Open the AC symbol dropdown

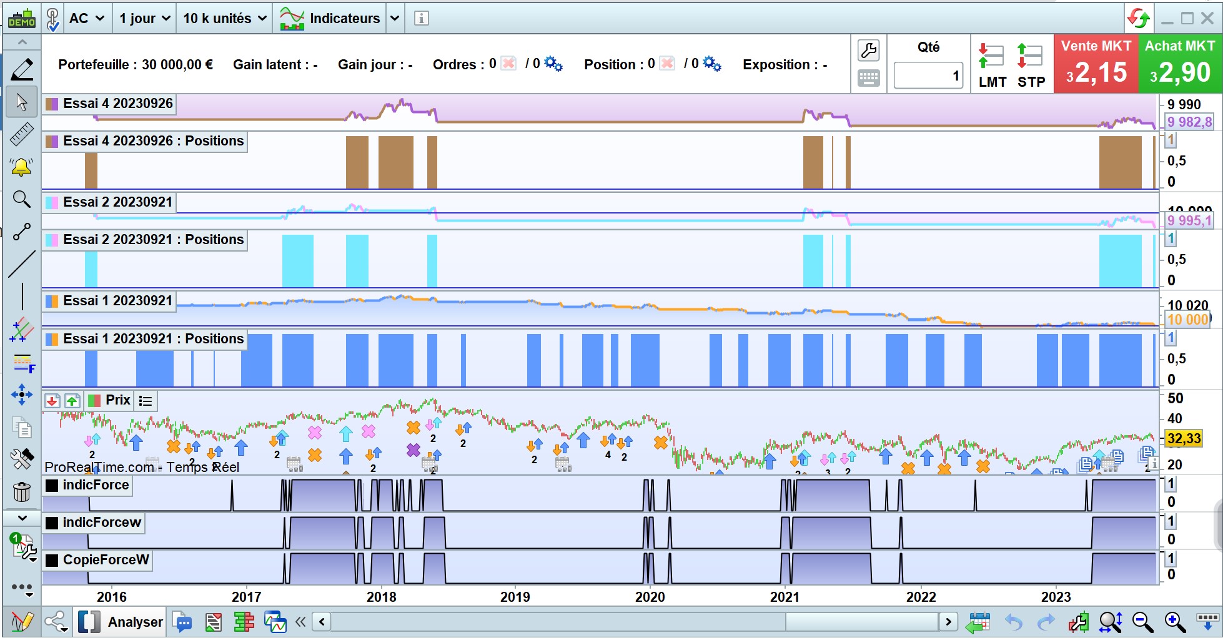click(x=86, y=19)
